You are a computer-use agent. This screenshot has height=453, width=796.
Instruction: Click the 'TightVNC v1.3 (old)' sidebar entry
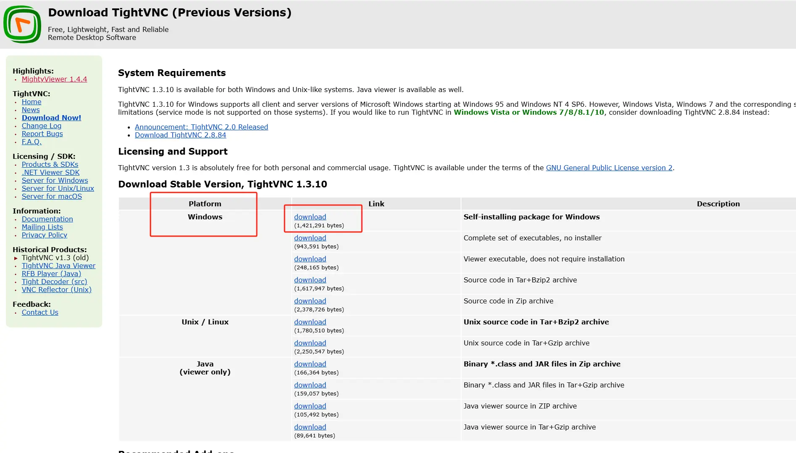pos(55,258)
